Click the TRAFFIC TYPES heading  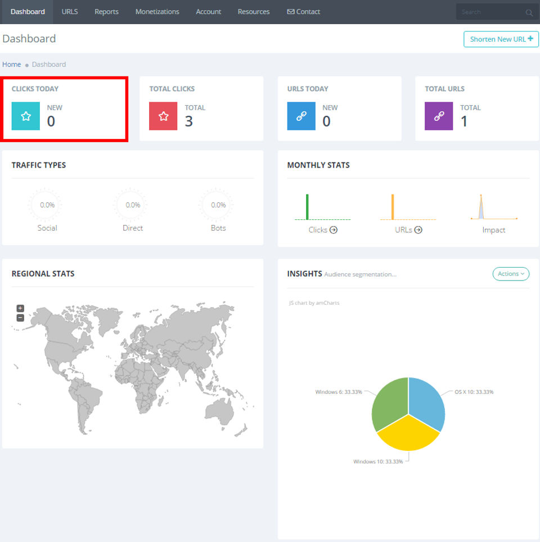(39, 165)
